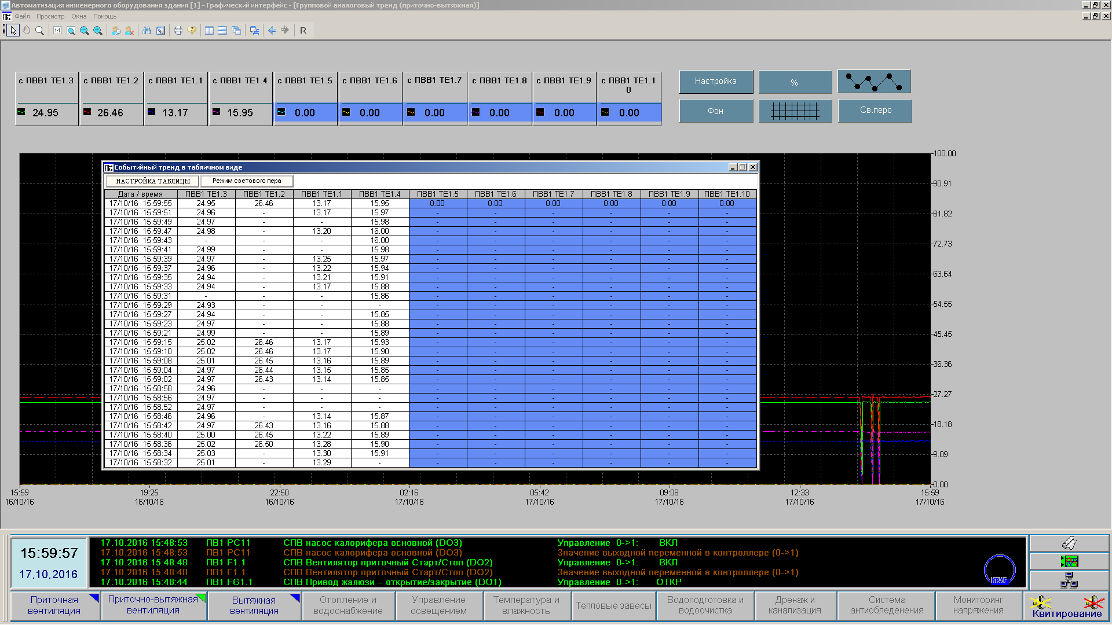Image resolution: width=1112 pixels, height=625 pixels.
Task: Click the Квитирование acknowledge button
Action: pyautogui.click(x=1066, y=606)
